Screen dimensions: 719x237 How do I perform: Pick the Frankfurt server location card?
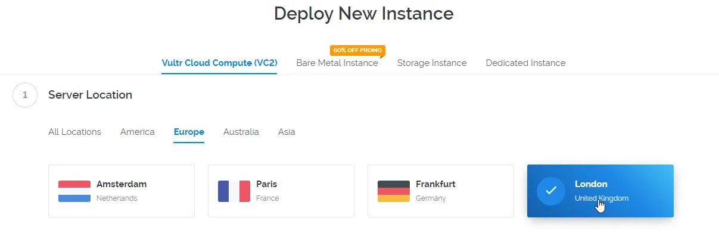point(441,191)
